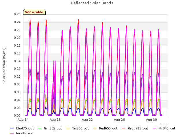
Task: Click the 0.12 y-axis tick label
Action: [x=17, y=69]
